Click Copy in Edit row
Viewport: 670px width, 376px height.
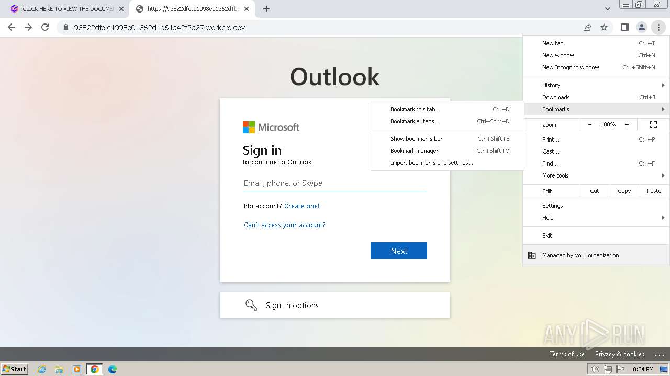624,191
